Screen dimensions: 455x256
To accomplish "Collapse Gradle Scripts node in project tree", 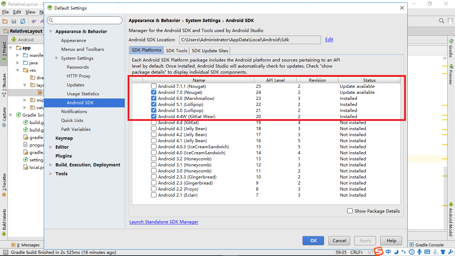I will (x=11, y=115).
